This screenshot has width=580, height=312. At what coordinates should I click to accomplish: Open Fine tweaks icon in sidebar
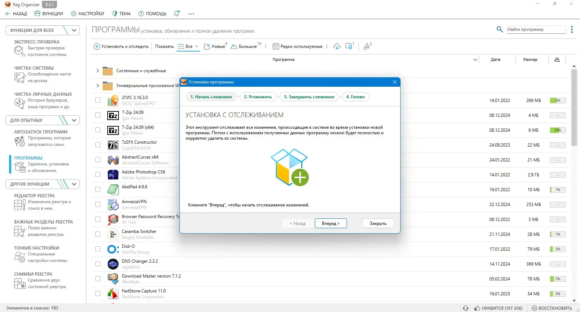tap(20, 257)
